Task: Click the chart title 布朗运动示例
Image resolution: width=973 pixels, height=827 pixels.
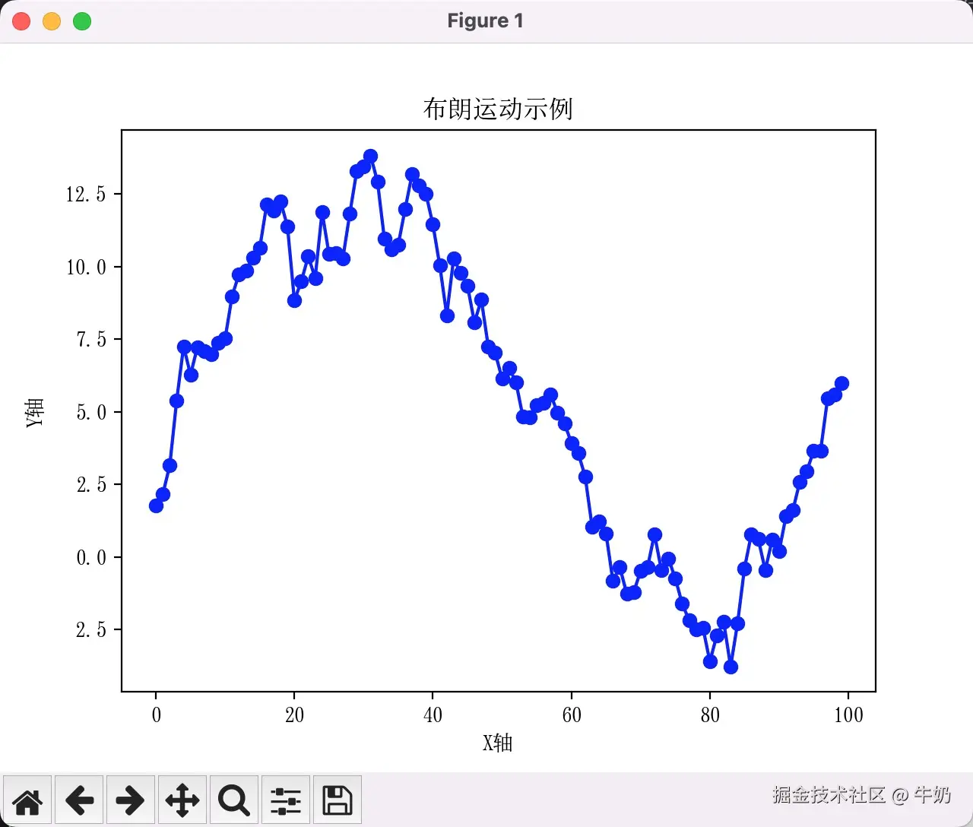Action: click(498, 109)
